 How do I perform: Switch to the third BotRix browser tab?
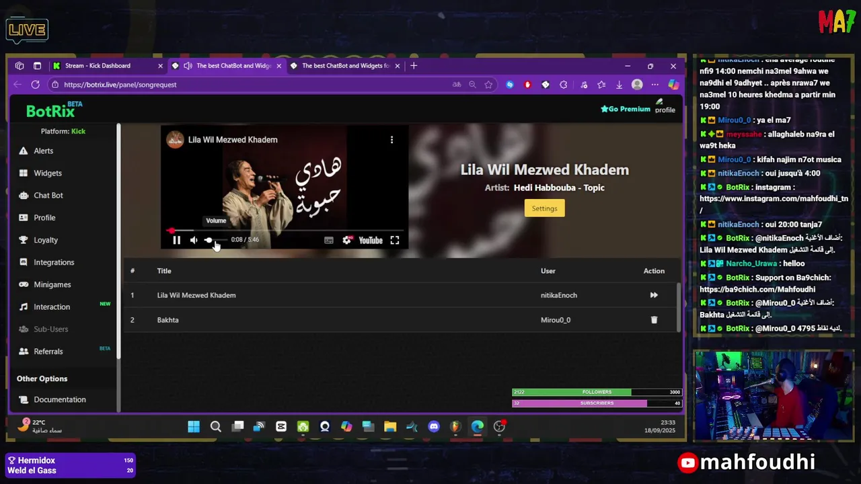pyautogui.click(x=345, y=66)
